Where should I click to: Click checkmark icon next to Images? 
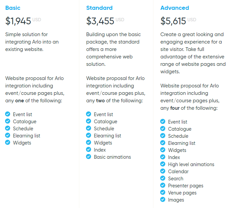click(163, 199)
